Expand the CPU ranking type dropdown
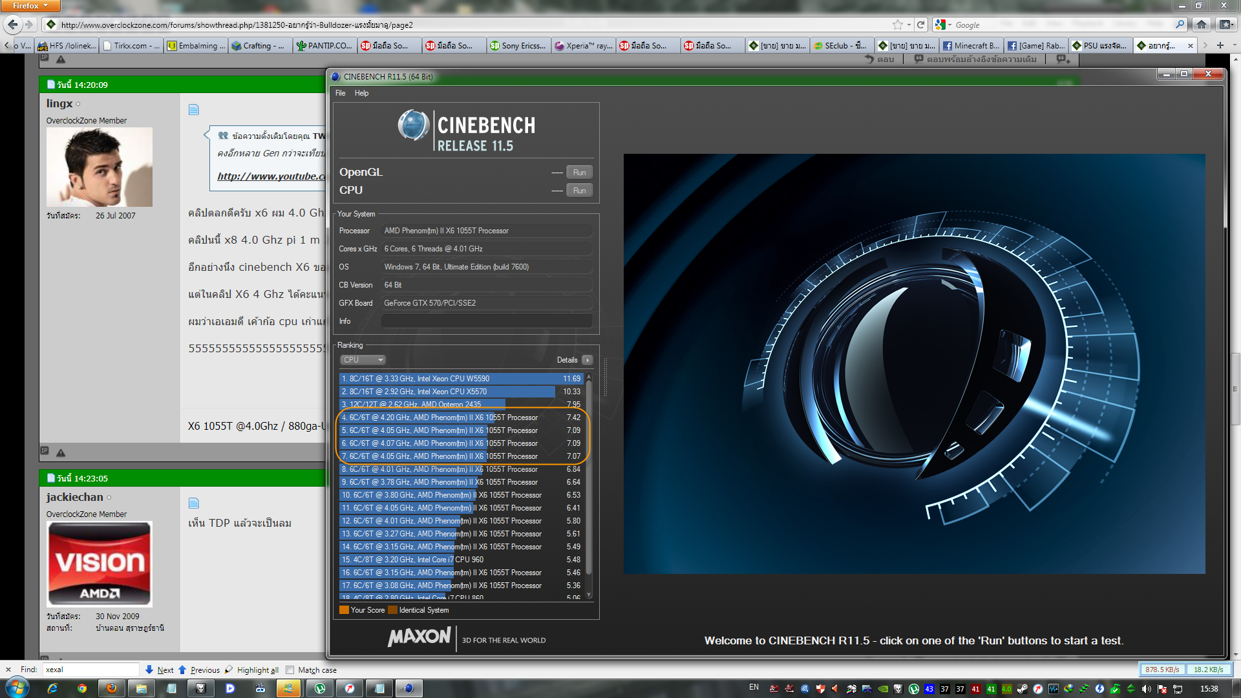 [x=363, y=360]
